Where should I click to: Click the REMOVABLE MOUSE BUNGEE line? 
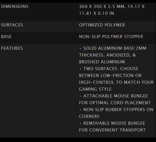pyautogui.click(x=112, y=123)
